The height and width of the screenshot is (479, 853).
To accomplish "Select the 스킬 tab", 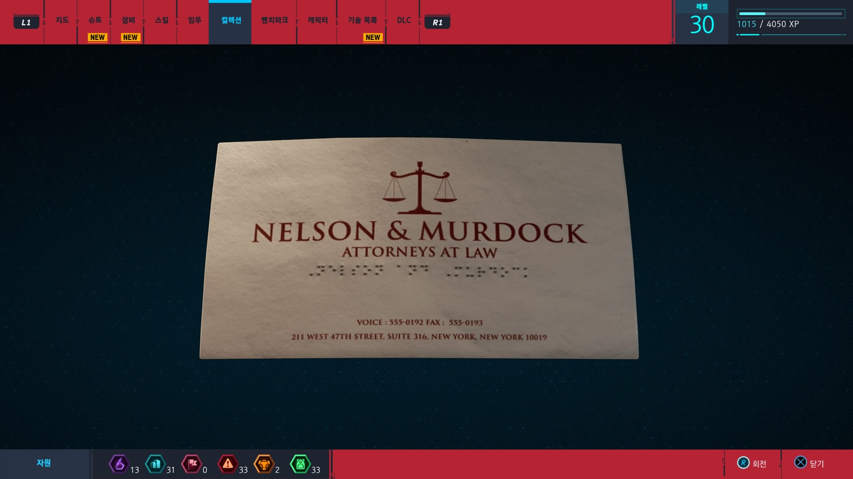I will (x=161, y=20).
